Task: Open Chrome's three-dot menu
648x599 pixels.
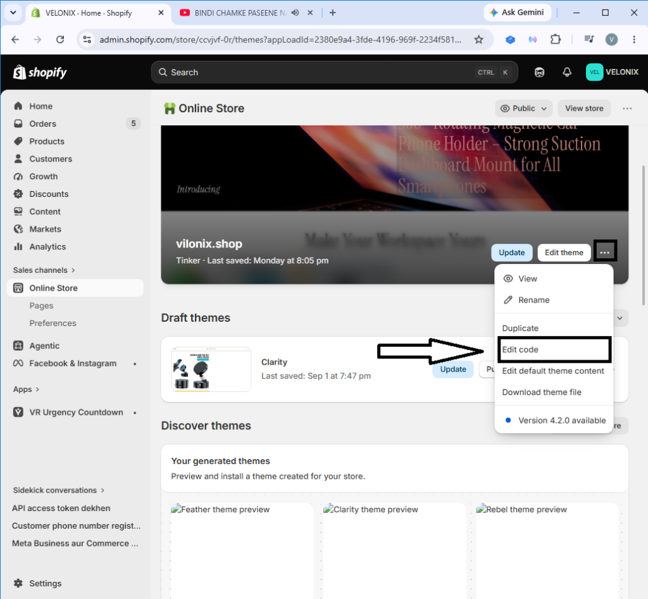Action: pyautogui.click(x=634, y=40)
